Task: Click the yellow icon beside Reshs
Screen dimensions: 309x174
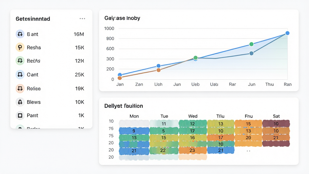Action: pyautogui.click(x=20, y=47)
